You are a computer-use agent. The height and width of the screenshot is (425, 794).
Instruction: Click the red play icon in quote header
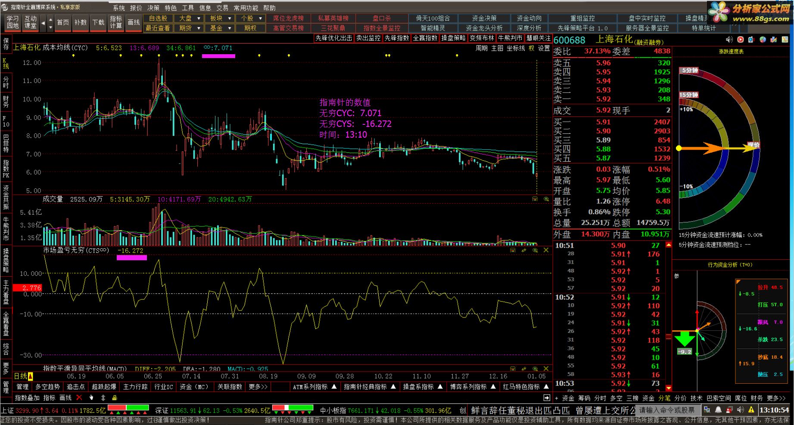pyautogui.click(x=741, y=40)
